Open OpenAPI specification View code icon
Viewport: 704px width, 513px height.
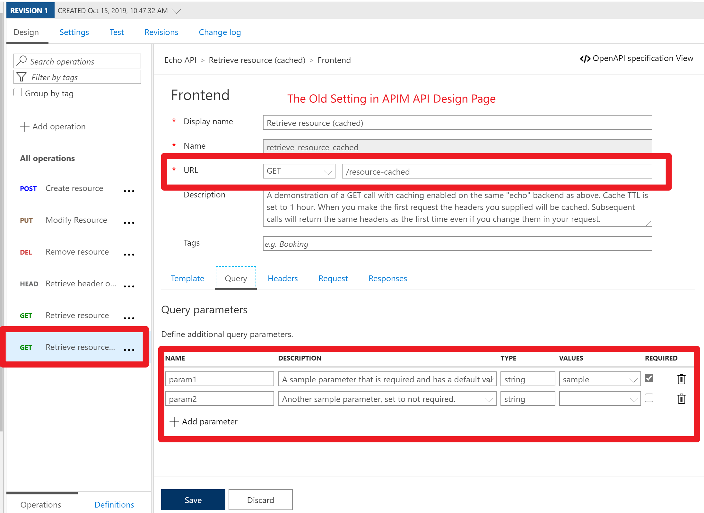point(585,59)
